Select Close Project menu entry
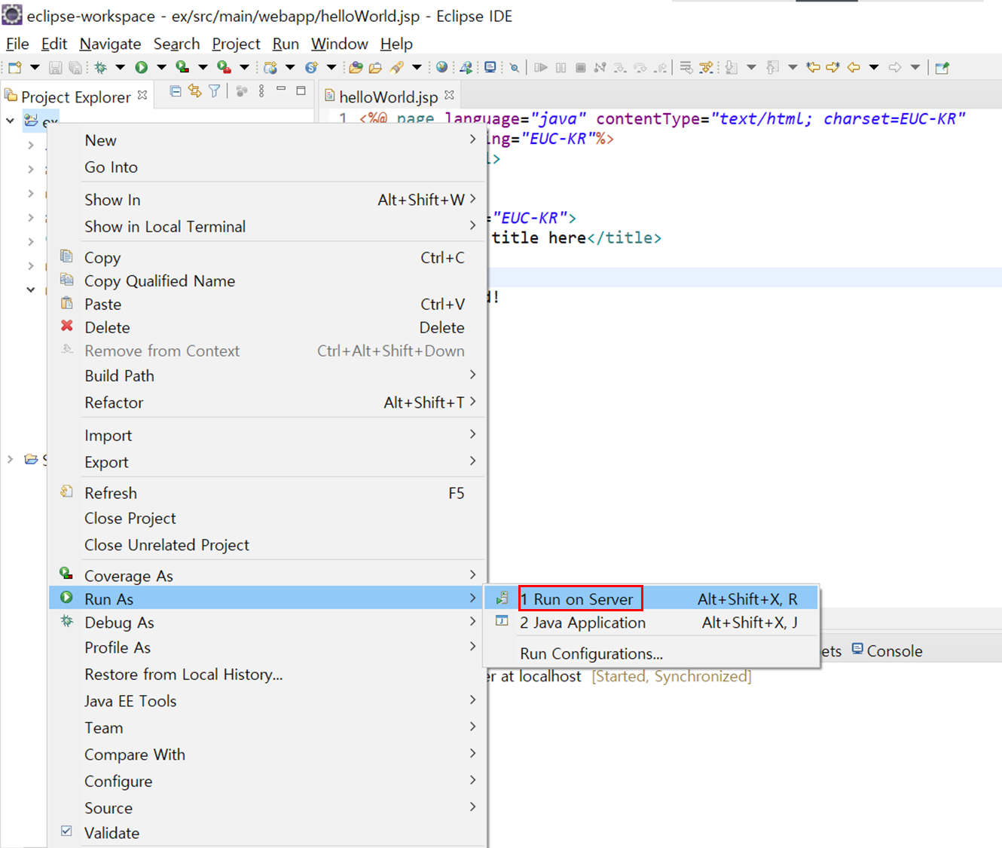 click(x=267, y=519)
